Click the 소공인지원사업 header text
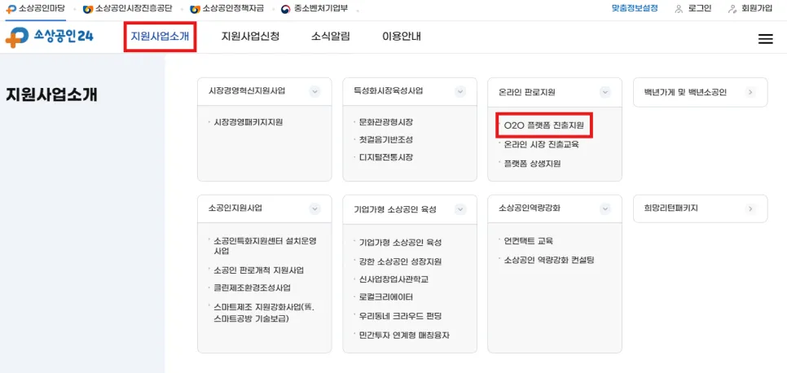The image size is (787, 373). point(235,208)
